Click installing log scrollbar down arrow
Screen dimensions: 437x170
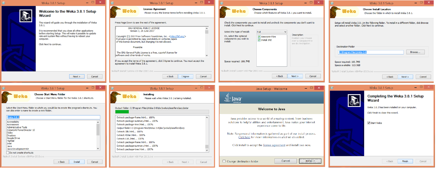point(207,150)
